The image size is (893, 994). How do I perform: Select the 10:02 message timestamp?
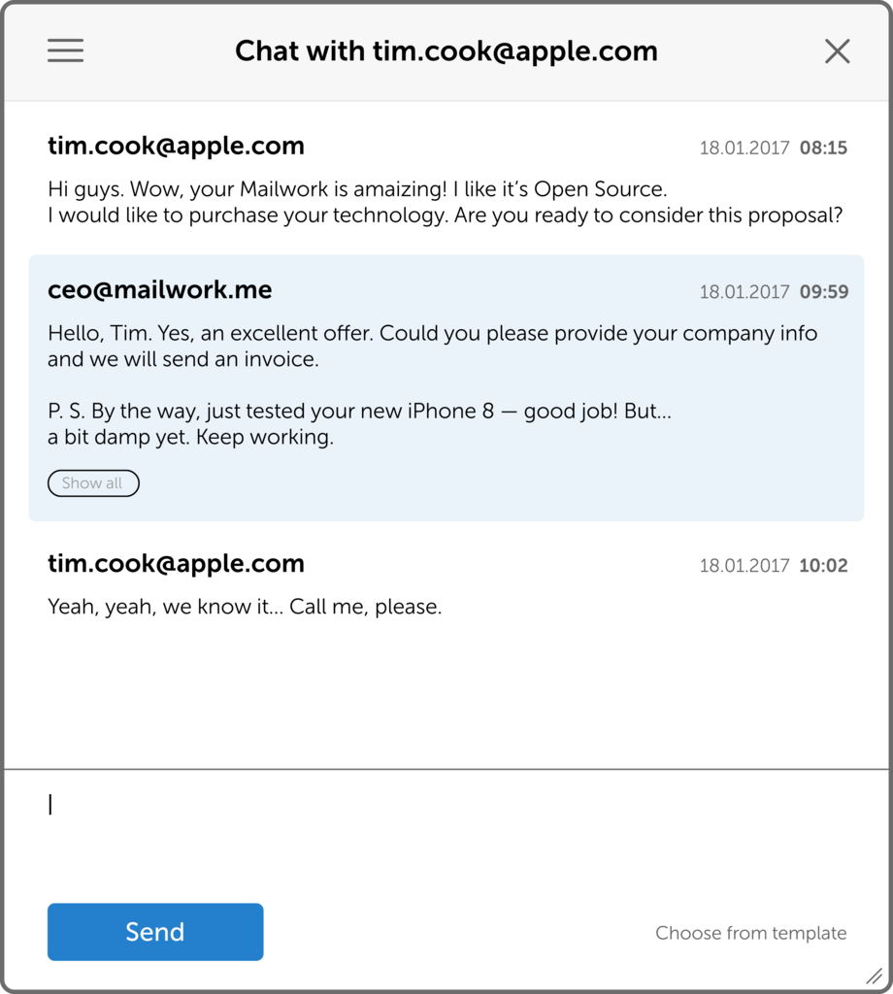[823, 566]
